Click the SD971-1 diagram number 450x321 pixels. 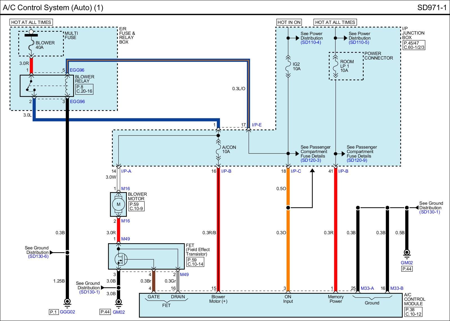(x=432, y=8)
